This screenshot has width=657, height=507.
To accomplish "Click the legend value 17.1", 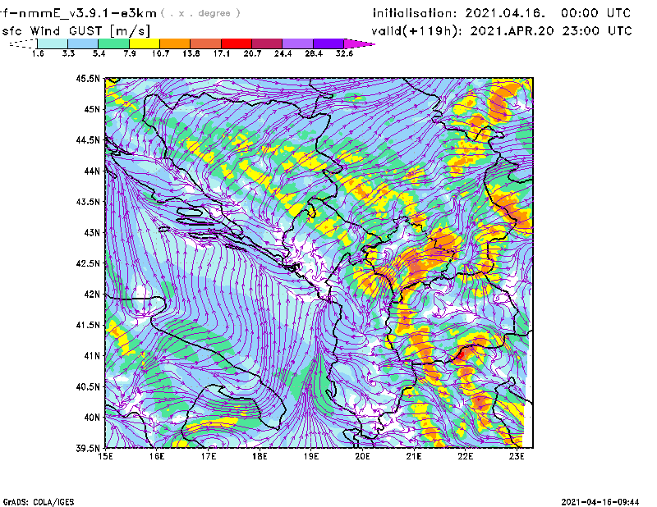I will tap(222, 53).
